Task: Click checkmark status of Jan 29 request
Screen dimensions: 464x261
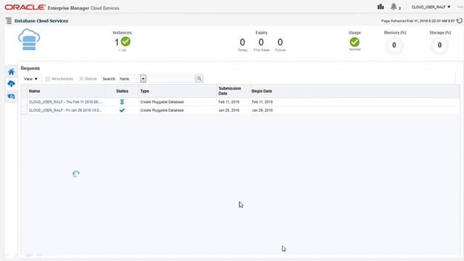Action: [x=122, y=110]
